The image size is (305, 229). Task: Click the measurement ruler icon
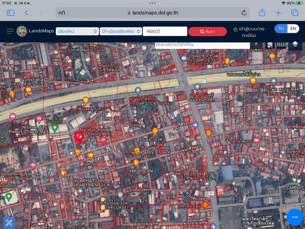click(x=281, y=44)
